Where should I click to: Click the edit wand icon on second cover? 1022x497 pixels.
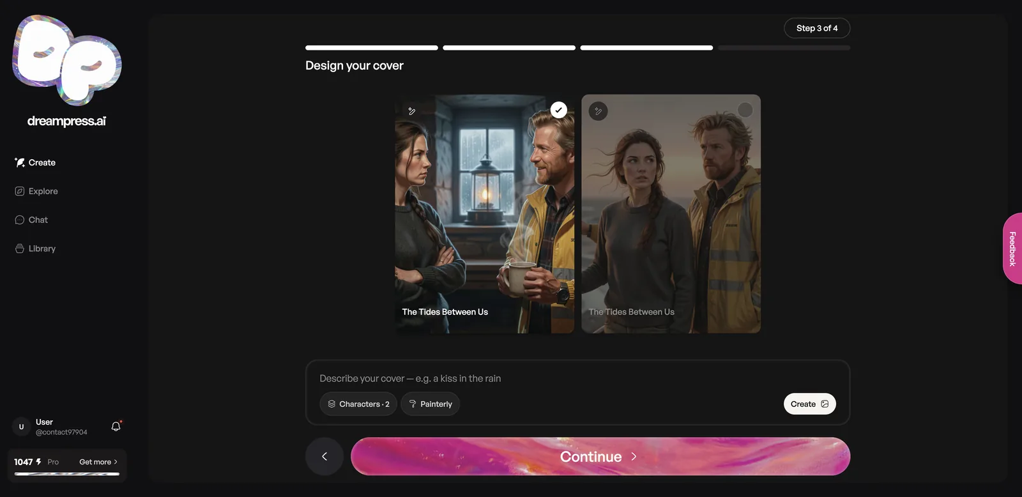pyautogui.click(x=599, y=111)
